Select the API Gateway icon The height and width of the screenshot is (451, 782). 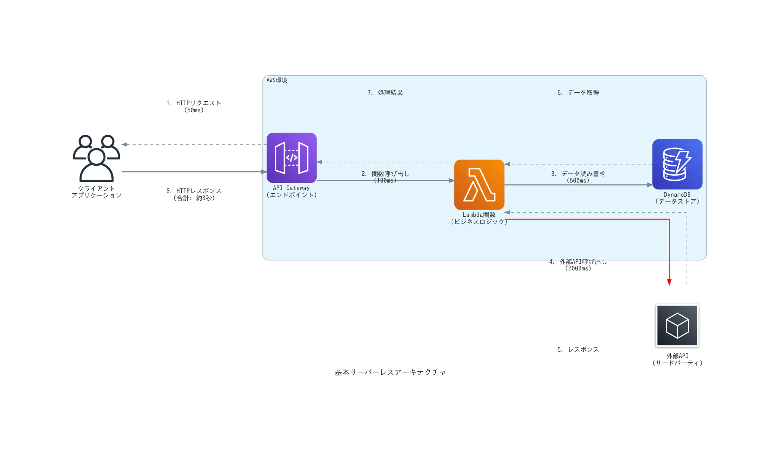click(292, 158)
